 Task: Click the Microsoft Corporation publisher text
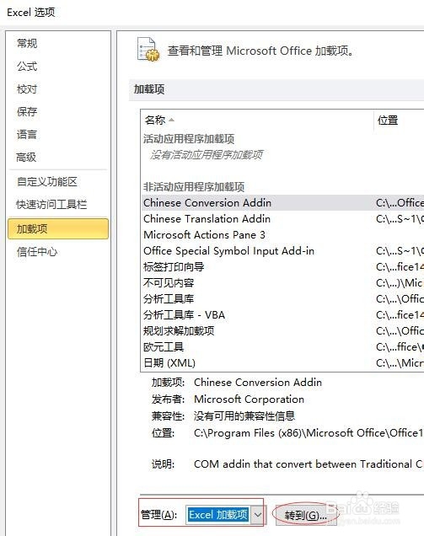pos(249,399)
